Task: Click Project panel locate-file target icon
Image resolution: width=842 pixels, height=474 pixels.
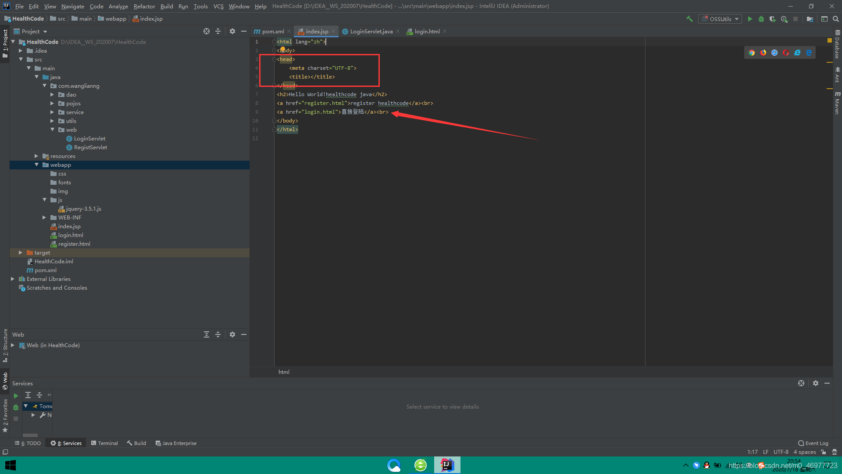Action: (207, 31)
